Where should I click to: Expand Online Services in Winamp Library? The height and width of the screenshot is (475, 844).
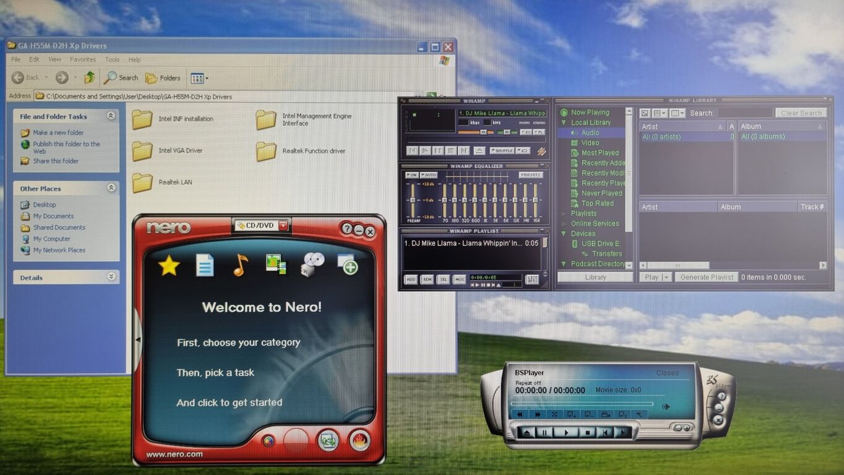[564, 223]
